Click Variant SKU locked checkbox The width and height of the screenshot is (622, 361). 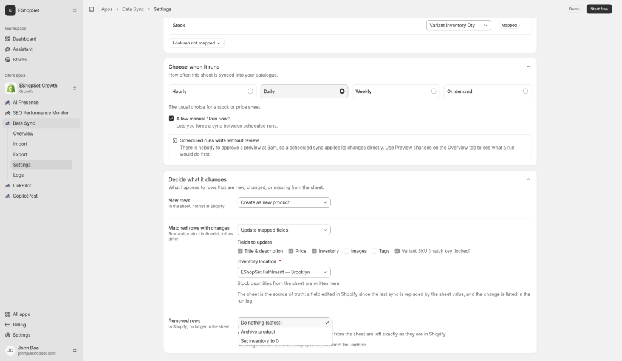pyautogui.click(x=397, y=251)
